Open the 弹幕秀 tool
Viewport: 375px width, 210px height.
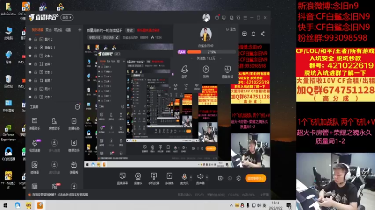point(74,167)
